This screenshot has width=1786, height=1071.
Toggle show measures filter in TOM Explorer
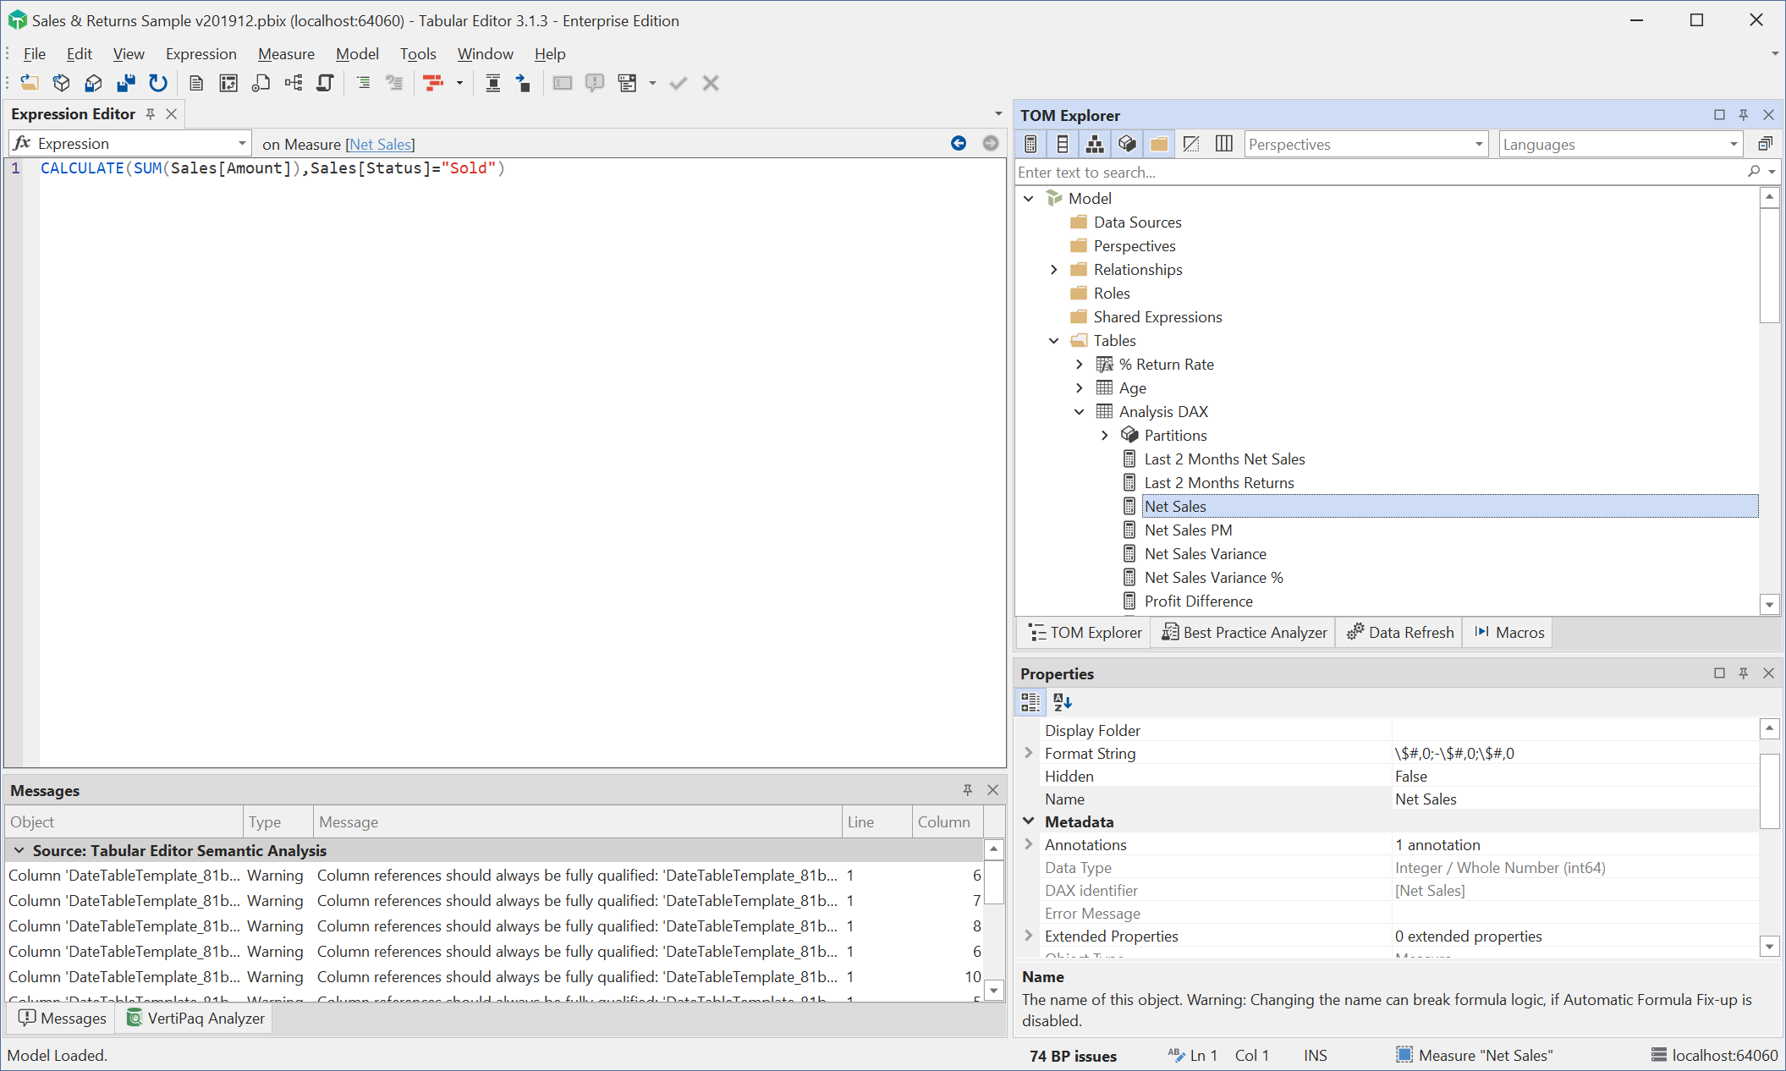click(1030, 144)
